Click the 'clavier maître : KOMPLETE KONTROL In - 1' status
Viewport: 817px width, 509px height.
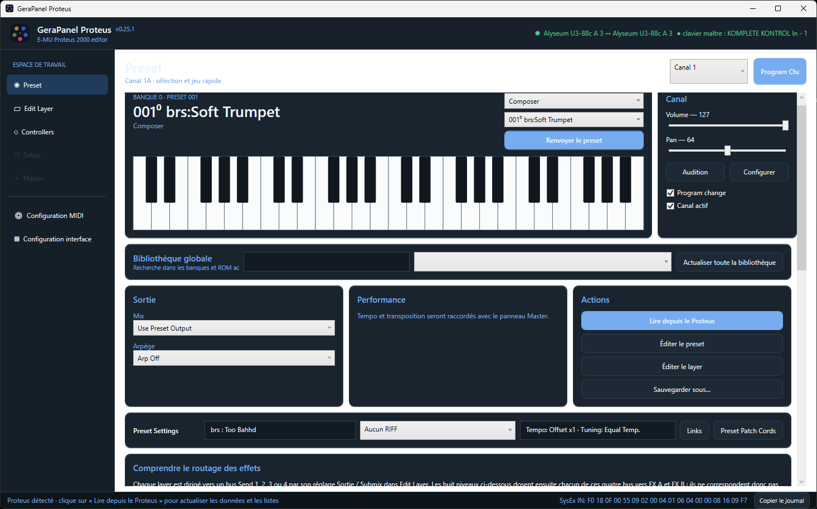(745, 33)
